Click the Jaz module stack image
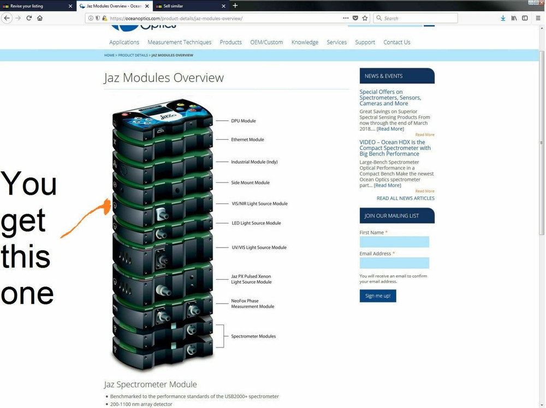Viewport: 546px width, 408px height. (x=162, y=235)
